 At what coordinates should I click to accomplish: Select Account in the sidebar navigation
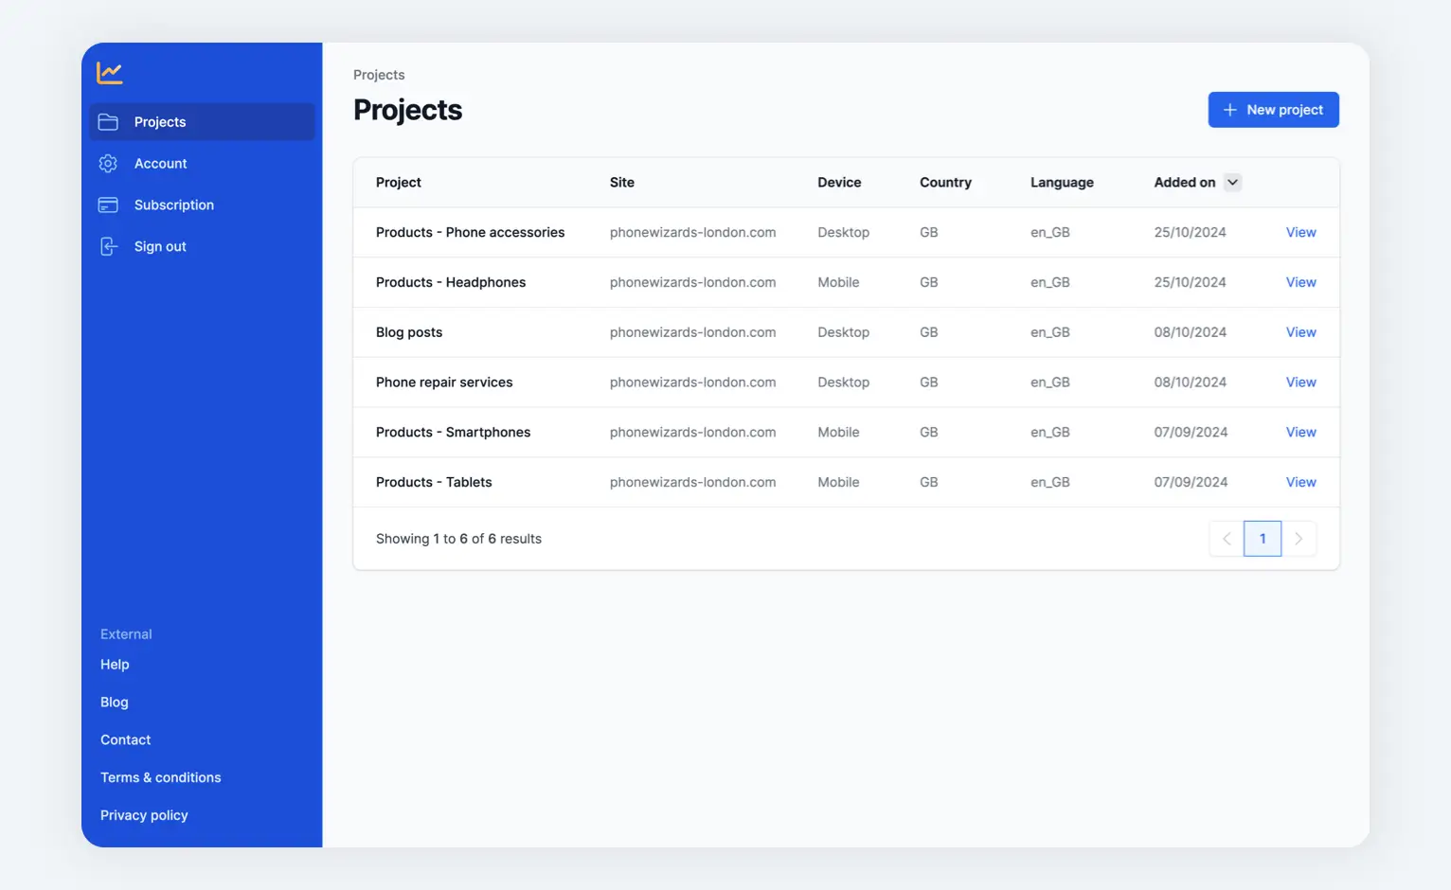pyautogui.click(x=160, y=163)
